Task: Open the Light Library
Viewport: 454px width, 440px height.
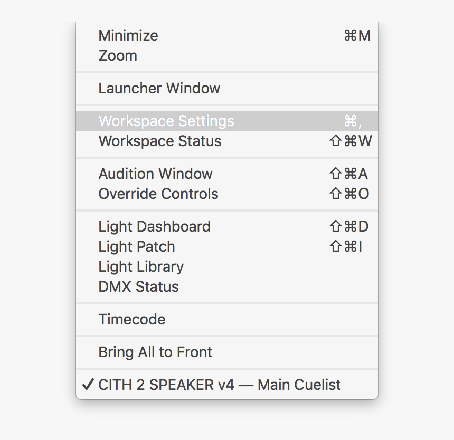Action: [140, 266]
